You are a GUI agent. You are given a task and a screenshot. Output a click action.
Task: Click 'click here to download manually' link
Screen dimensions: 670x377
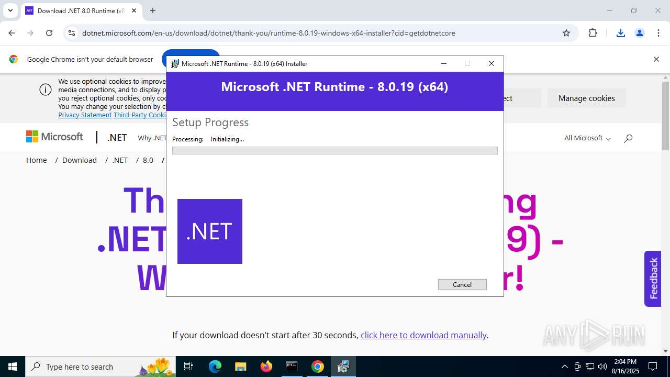tap(423, 335)
